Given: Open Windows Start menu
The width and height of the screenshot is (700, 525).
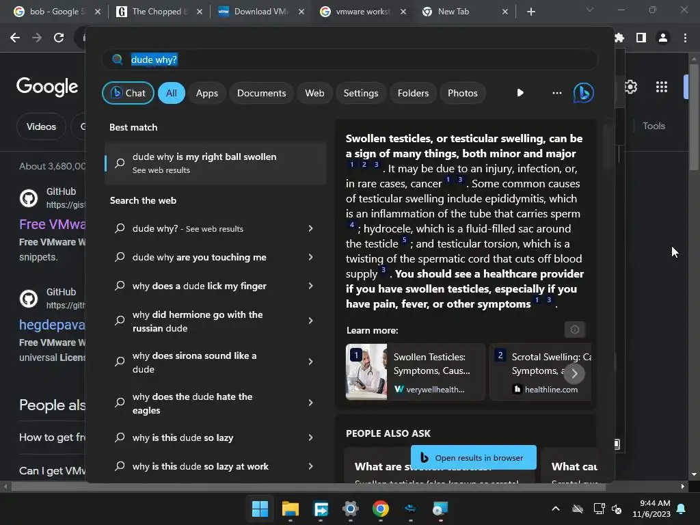Looking at the screenshot, I should tap(260, 509).
